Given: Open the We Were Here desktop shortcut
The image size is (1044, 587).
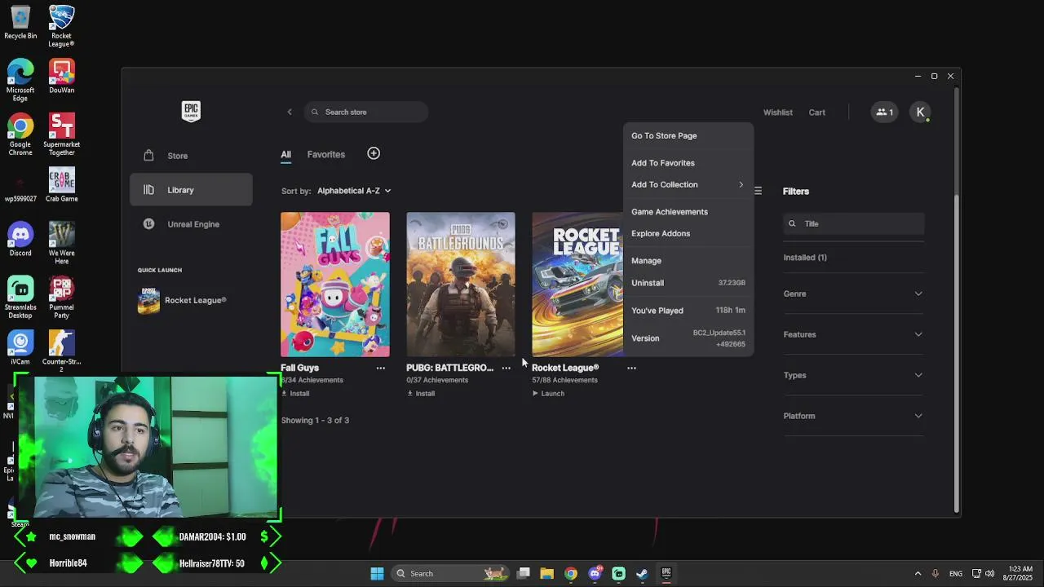Looking at the screenshot, I should point(61,243).
